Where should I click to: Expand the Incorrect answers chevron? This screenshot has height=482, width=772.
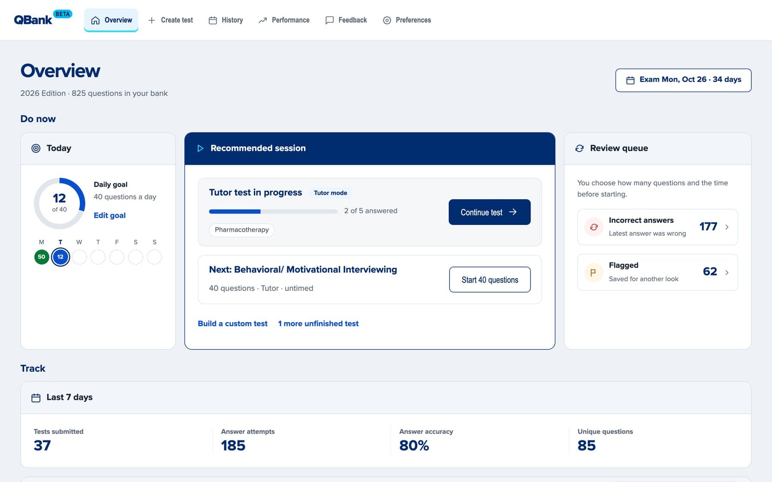(x=727, y=227)
